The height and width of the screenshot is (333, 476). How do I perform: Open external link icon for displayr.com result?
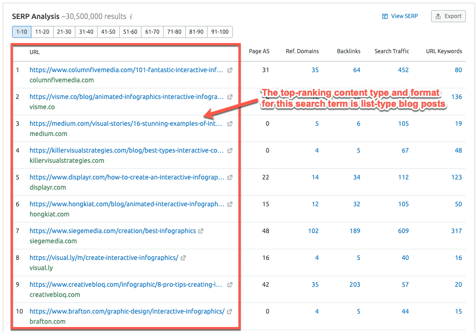coord(230,178)
